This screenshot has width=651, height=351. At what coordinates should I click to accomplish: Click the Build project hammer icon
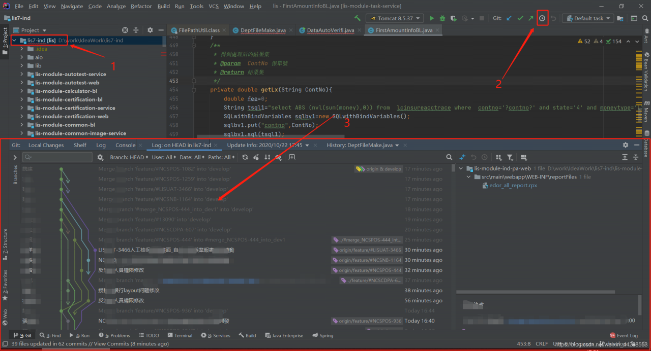[358, 18]
